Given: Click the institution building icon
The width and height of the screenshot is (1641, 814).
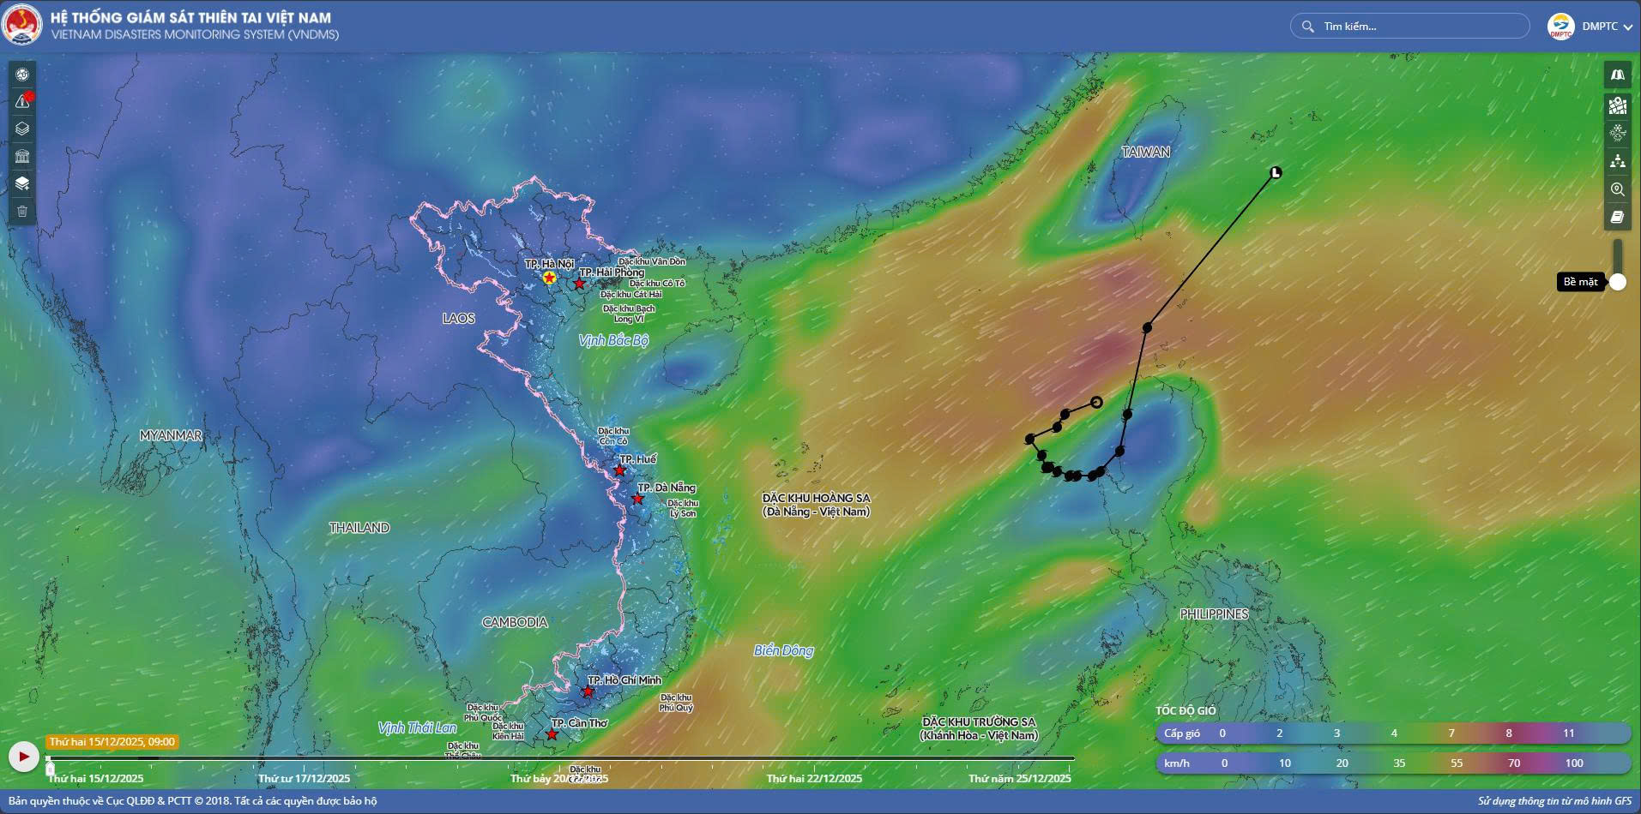Looking at the screenshot, I should tap(22, 156).
